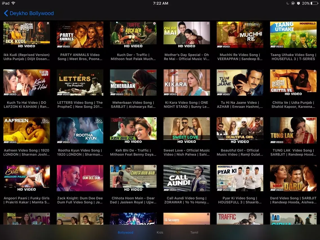Open the Sweet Love thumbnail
The height and width of the screenshot is (240, 320).
tap(186, 130)
